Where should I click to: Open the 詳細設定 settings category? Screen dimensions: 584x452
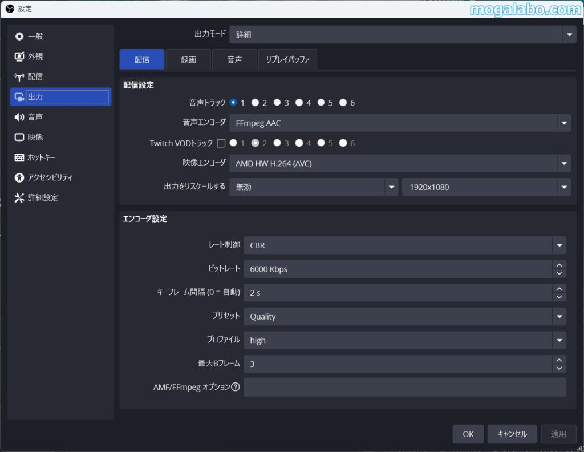pyautogui.click(x=60, y=197)
